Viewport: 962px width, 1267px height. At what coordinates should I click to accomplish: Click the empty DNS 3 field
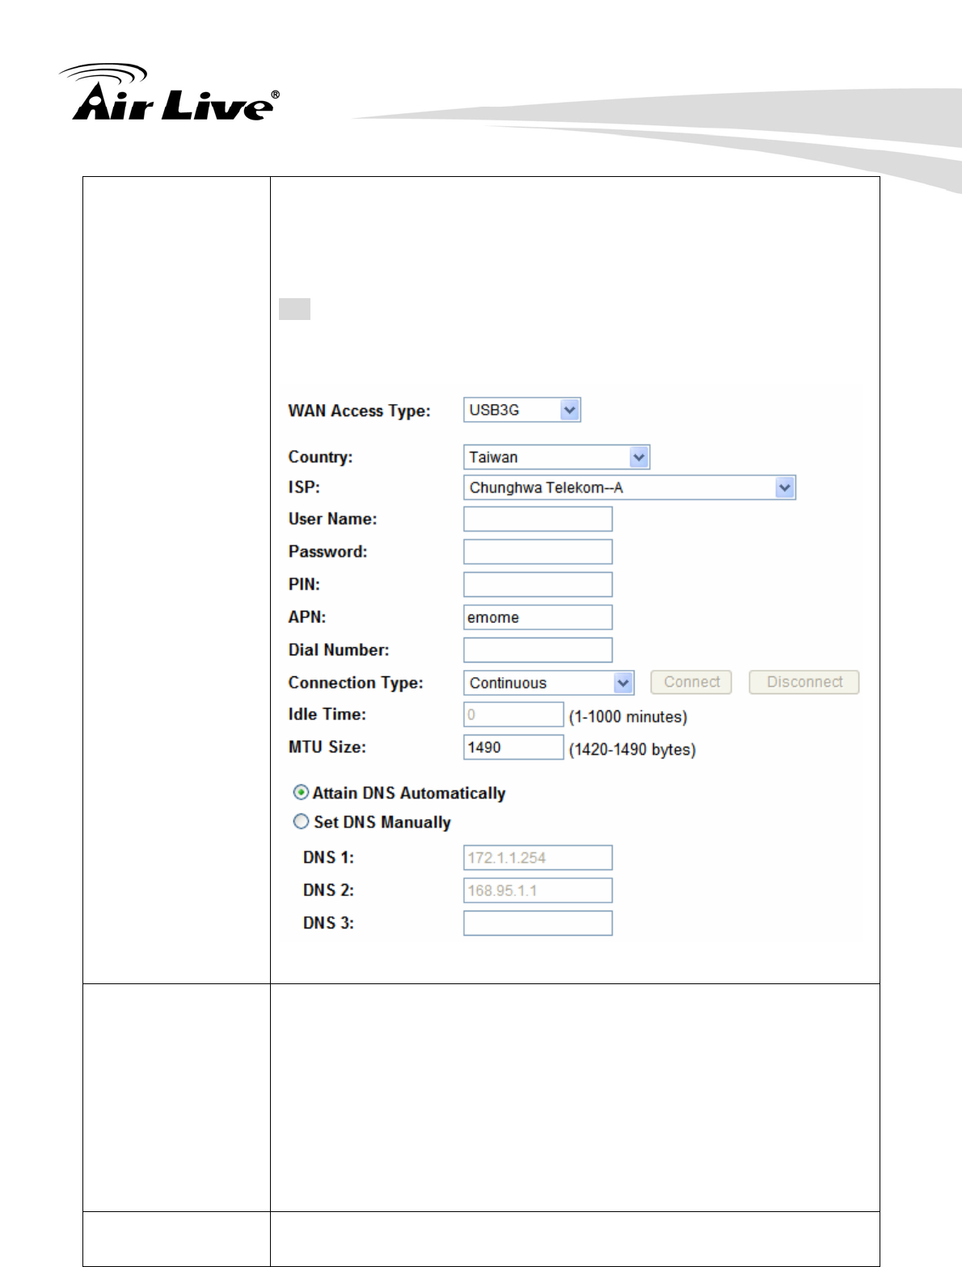(538, 923)
